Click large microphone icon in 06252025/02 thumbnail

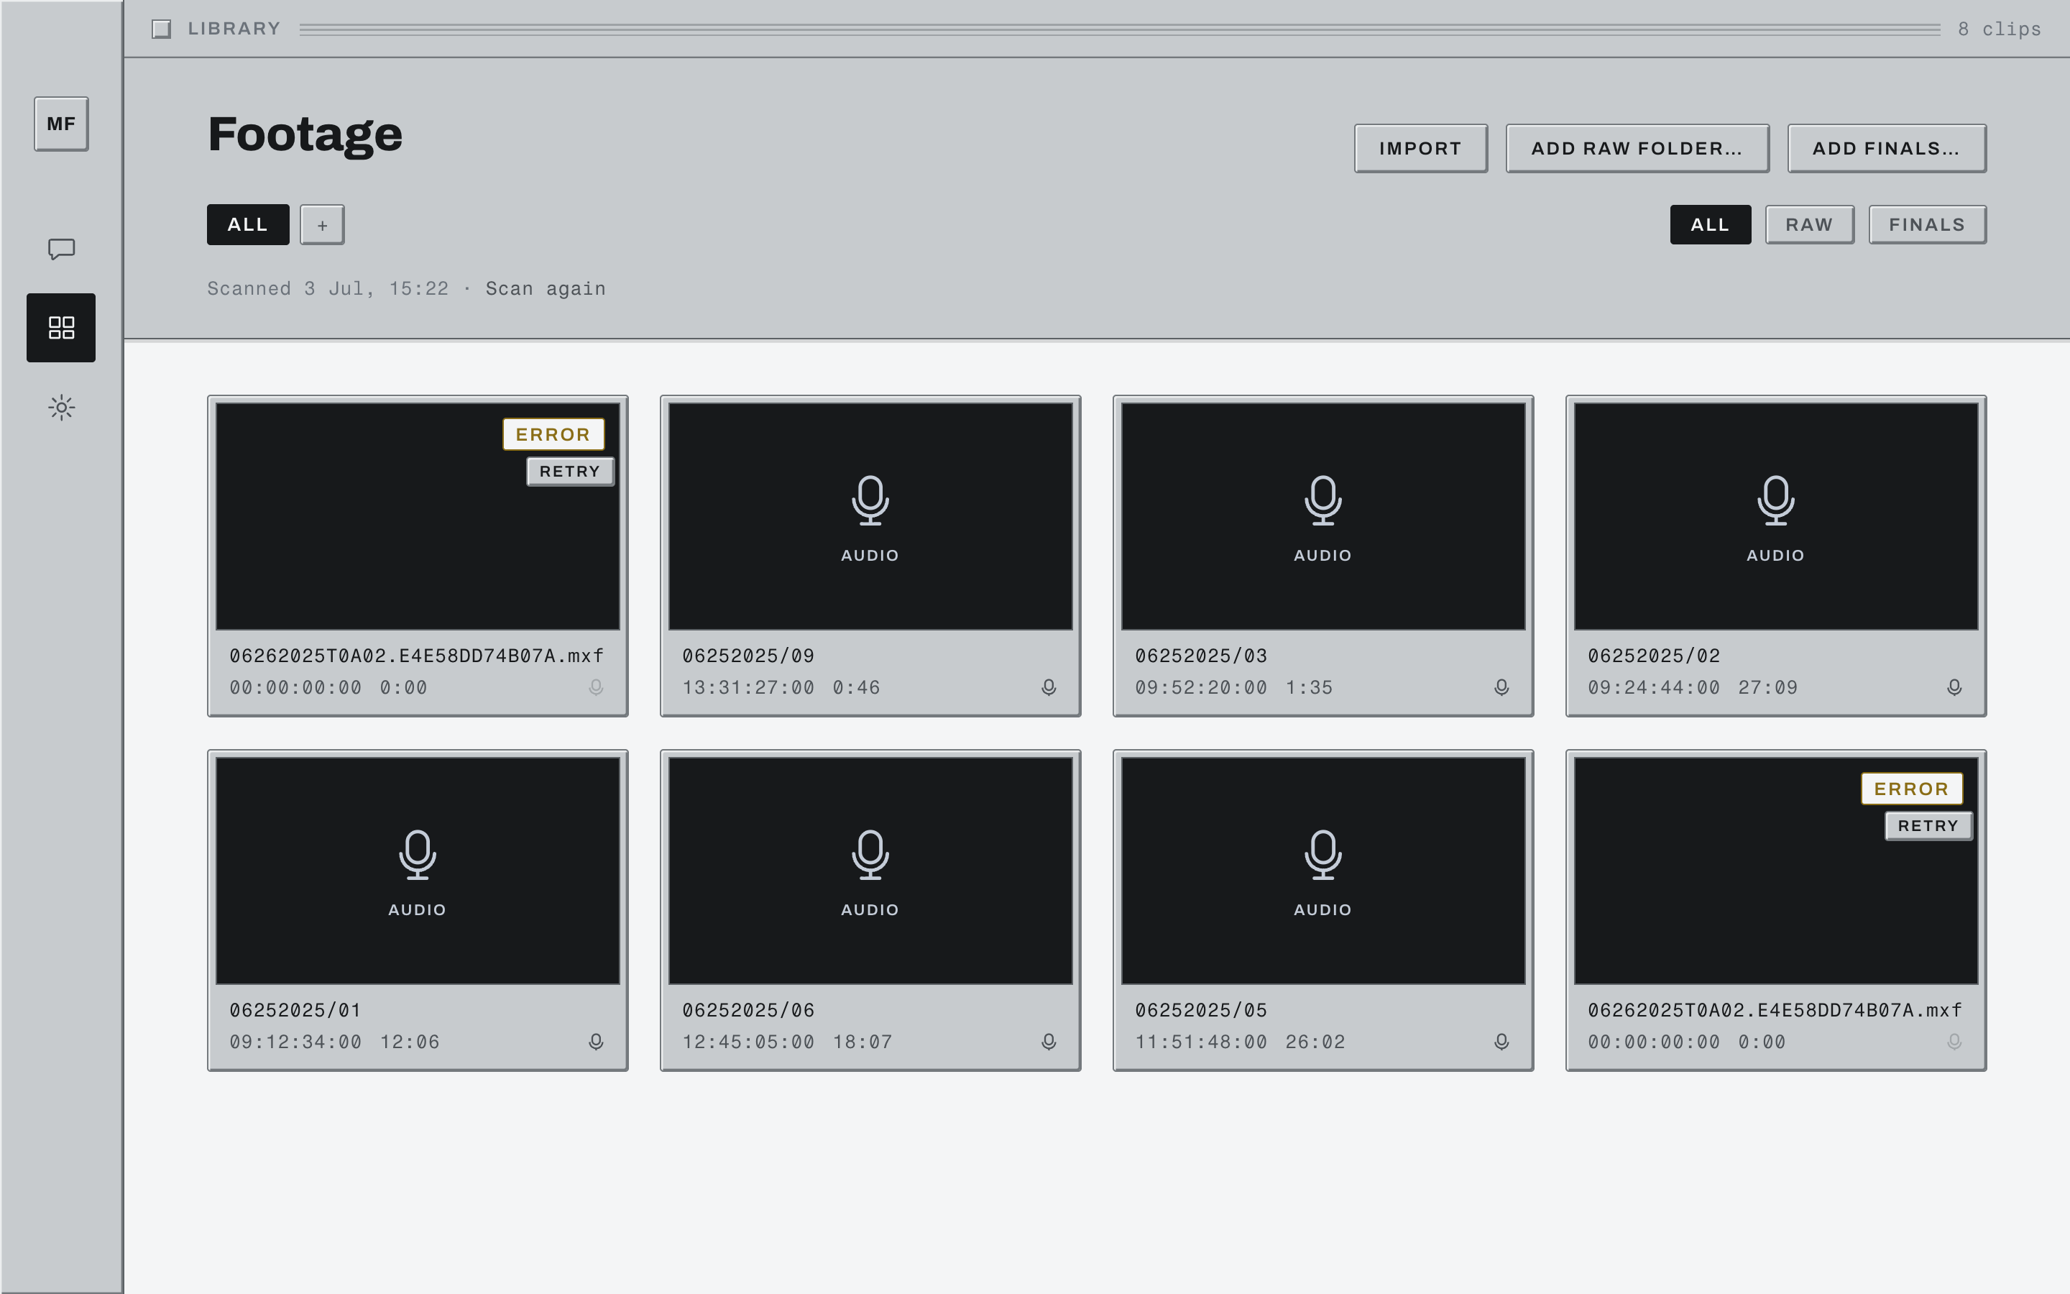pyautogui.click(x=1776, y=500)
